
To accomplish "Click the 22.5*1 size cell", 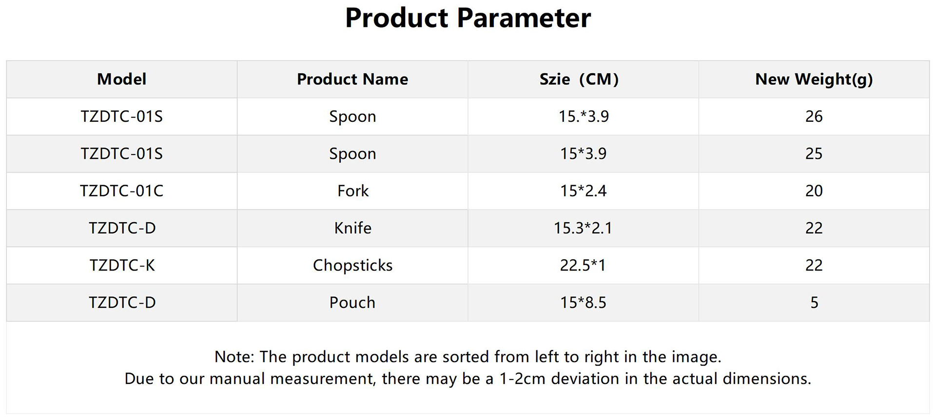I will coord(583,266).
